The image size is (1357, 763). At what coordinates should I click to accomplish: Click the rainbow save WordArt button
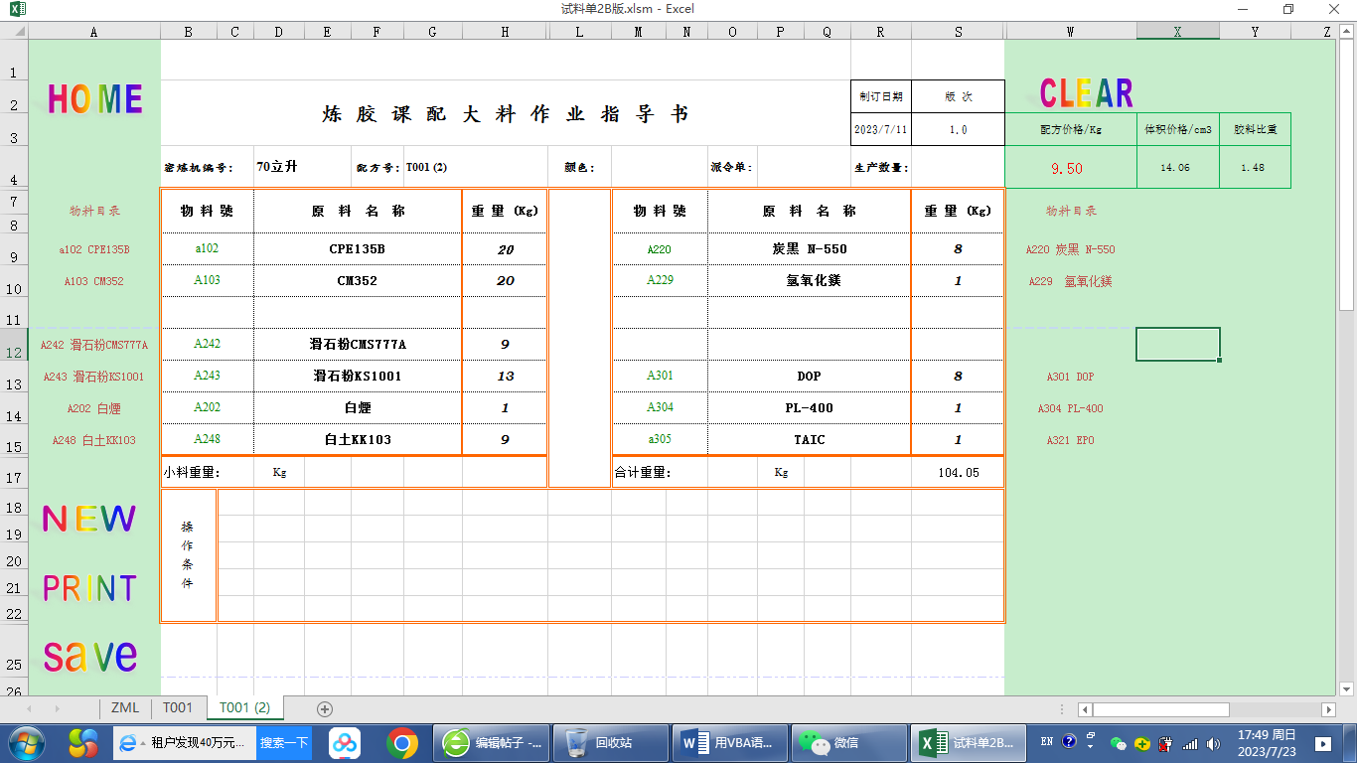coord(89,656)
